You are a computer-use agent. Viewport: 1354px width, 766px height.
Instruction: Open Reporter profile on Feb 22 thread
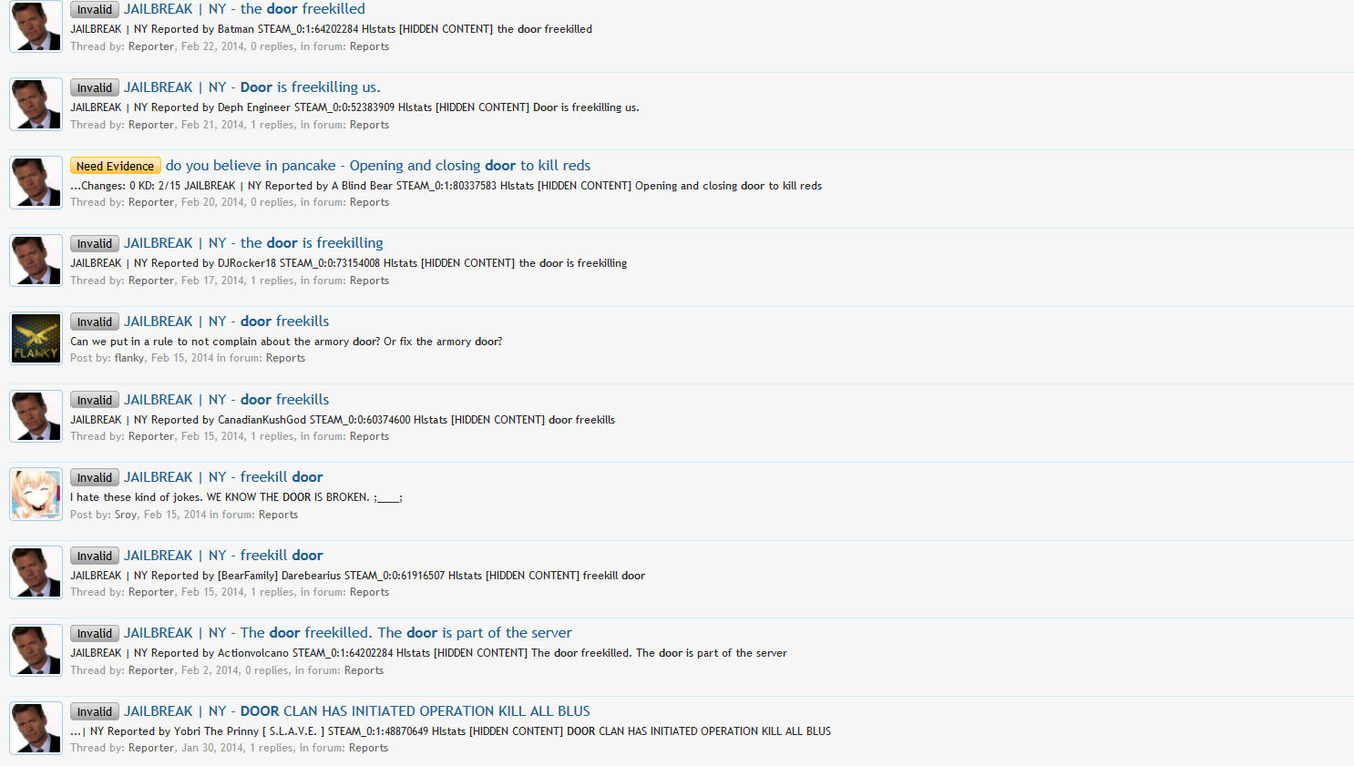pos(151,46)
